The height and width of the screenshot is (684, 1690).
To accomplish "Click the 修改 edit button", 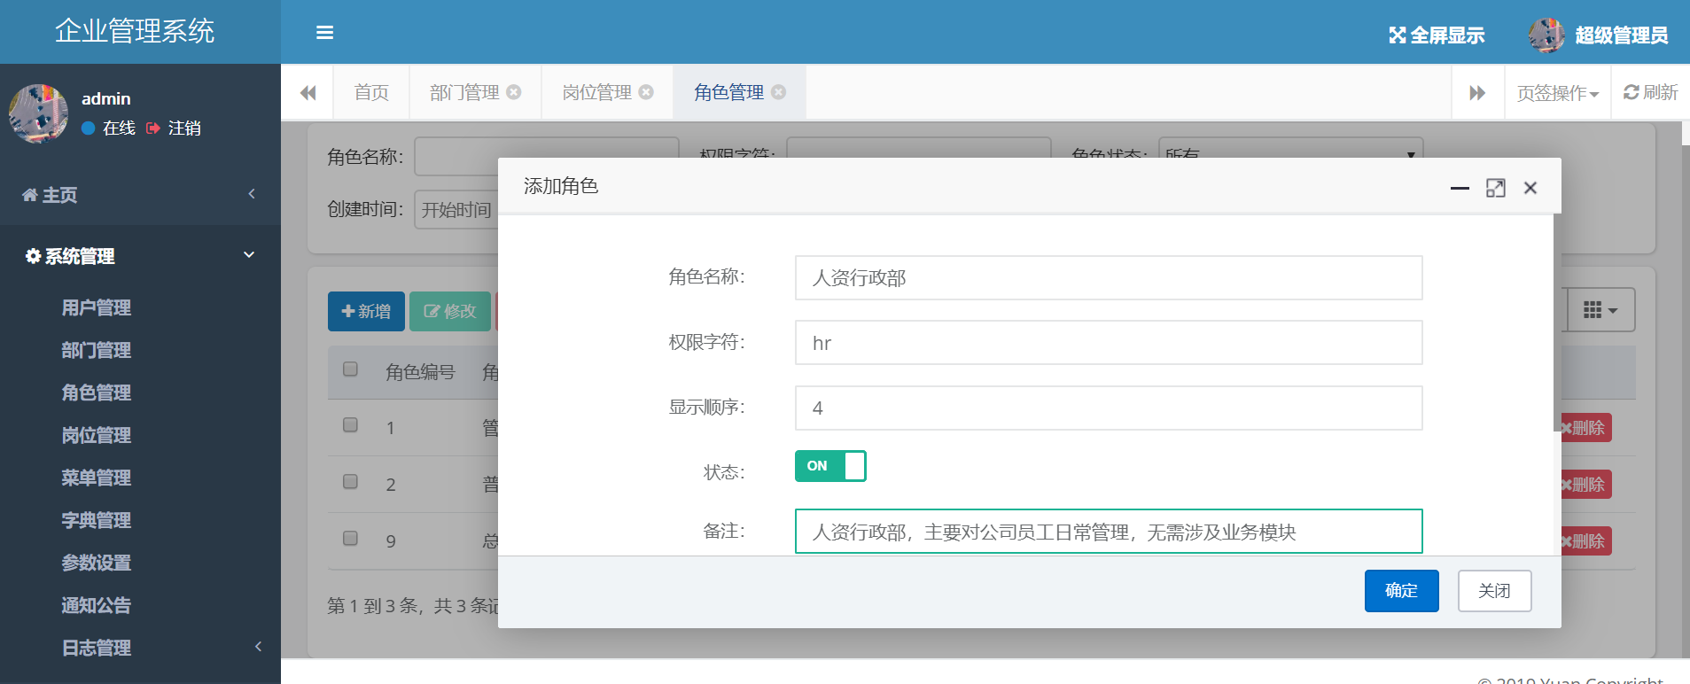I will click(x=450, y=312).
